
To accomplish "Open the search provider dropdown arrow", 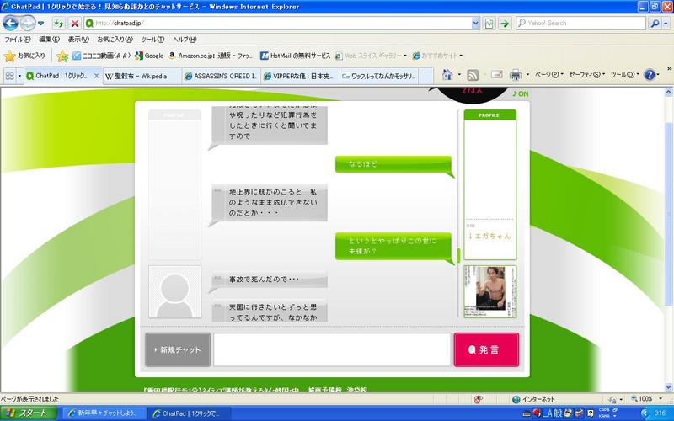I will pyautogui.click(x=666, y=24).
